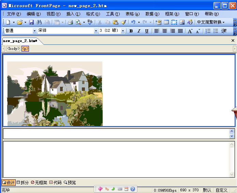Create a new page with New icon

(8, 22)
